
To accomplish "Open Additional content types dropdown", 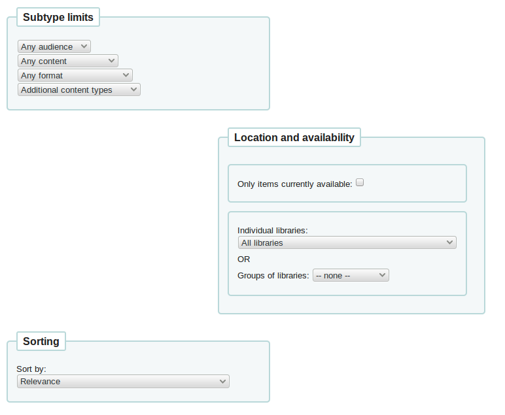I will [78, 90].
